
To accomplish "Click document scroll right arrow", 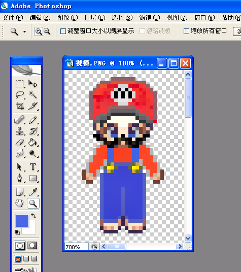I will [180, 246].
